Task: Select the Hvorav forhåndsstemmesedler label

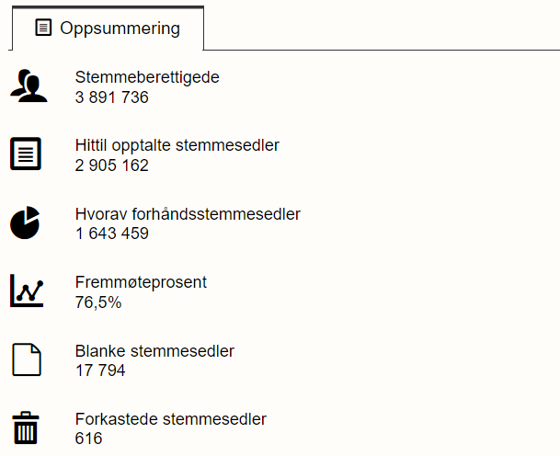Action: [188, 214]
